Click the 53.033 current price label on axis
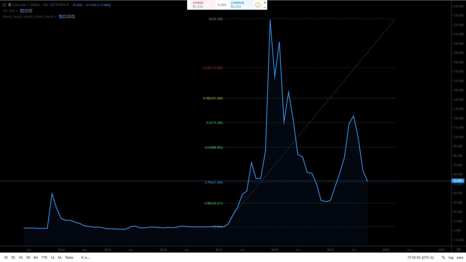This screenshot has height=262, width=466. click(x=458, y=181)
